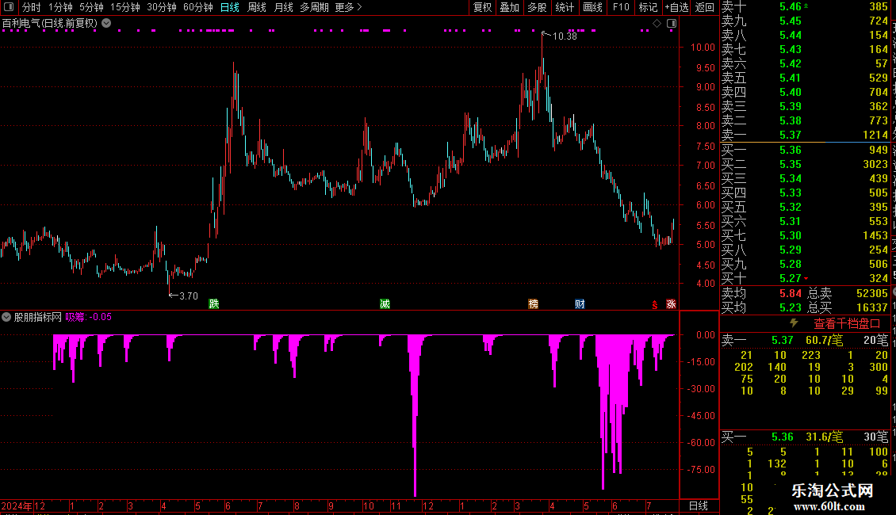Click the 买七 5.30 bid row
Viewport: 896px width, 515px height.
pos(805,235)
